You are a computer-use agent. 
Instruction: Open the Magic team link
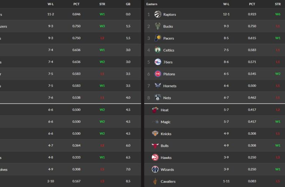tap(166, 122)
